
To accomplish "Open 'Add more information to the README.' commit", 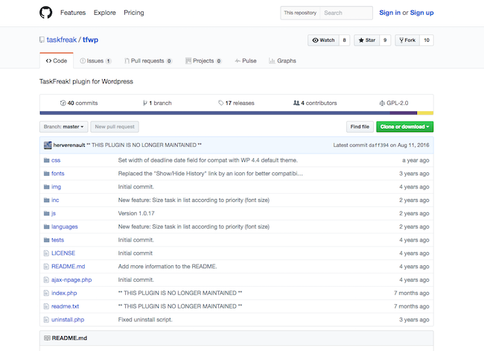I will click(x=168, y=266).
